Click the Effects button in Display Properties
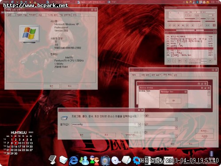This screenshot has height=166, width=221. tap(204, 131)
